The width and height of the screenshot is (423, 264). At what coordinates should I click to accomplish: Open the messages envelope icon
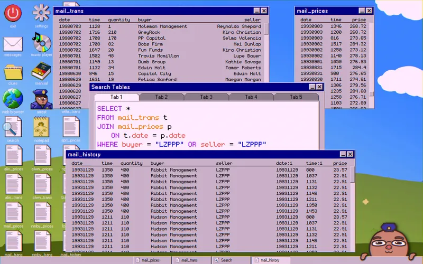pos(13,44)
